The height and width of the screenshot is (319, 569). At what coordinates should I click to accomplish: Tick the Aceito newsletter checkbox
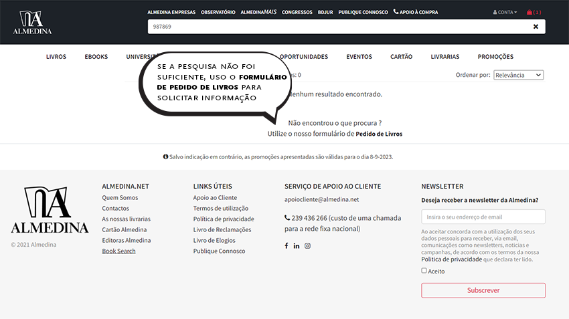(424, 271)
